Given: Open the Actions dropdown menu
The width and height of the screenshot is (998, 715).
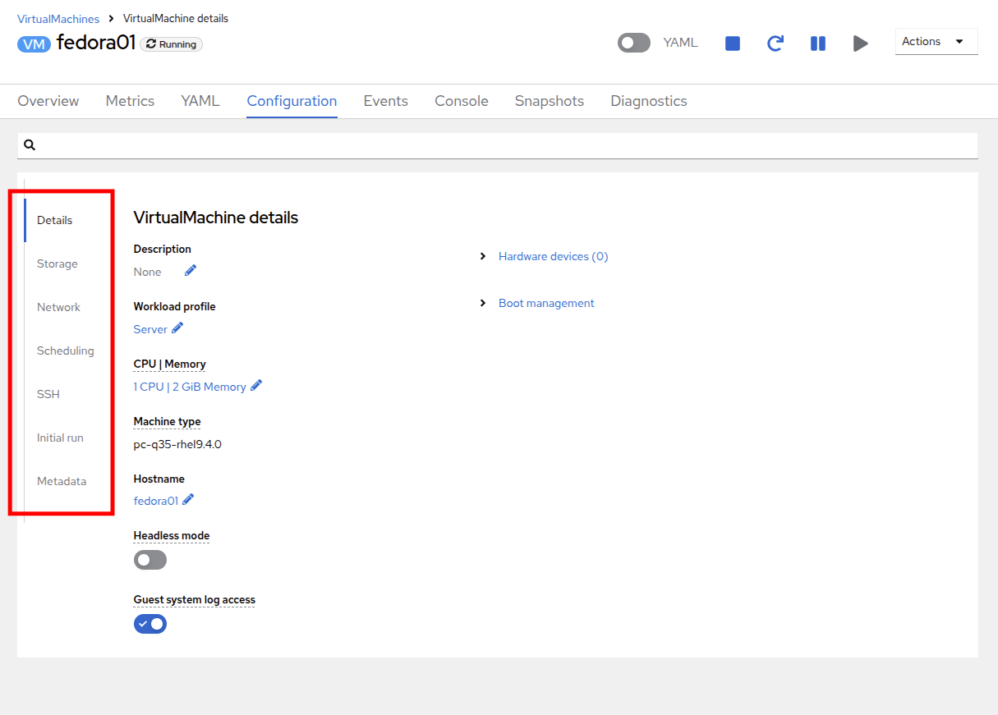Looking at the screenshot, I should 936,42.
